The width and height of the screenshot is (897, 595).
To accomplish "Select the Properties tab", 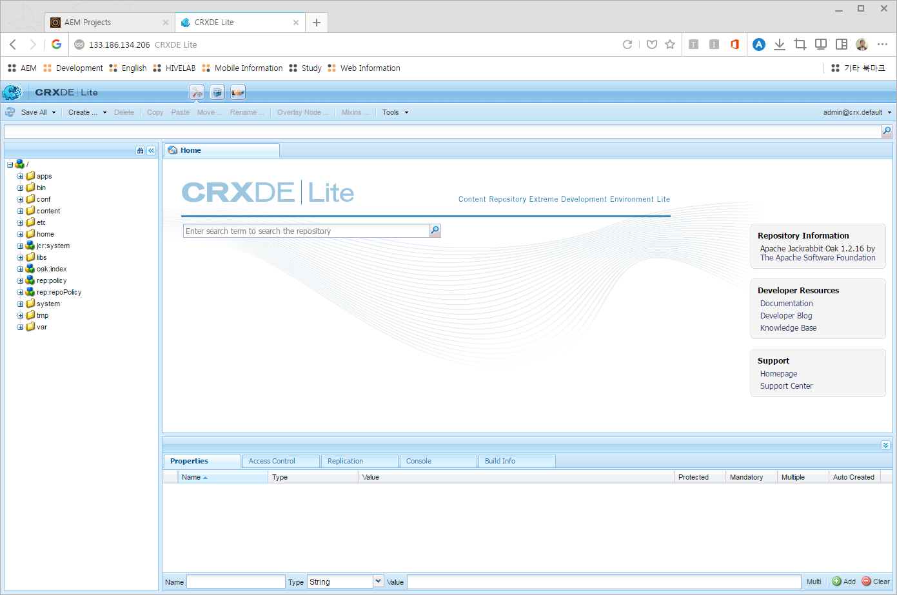I will pyautogui.click(x=202, y=461).
